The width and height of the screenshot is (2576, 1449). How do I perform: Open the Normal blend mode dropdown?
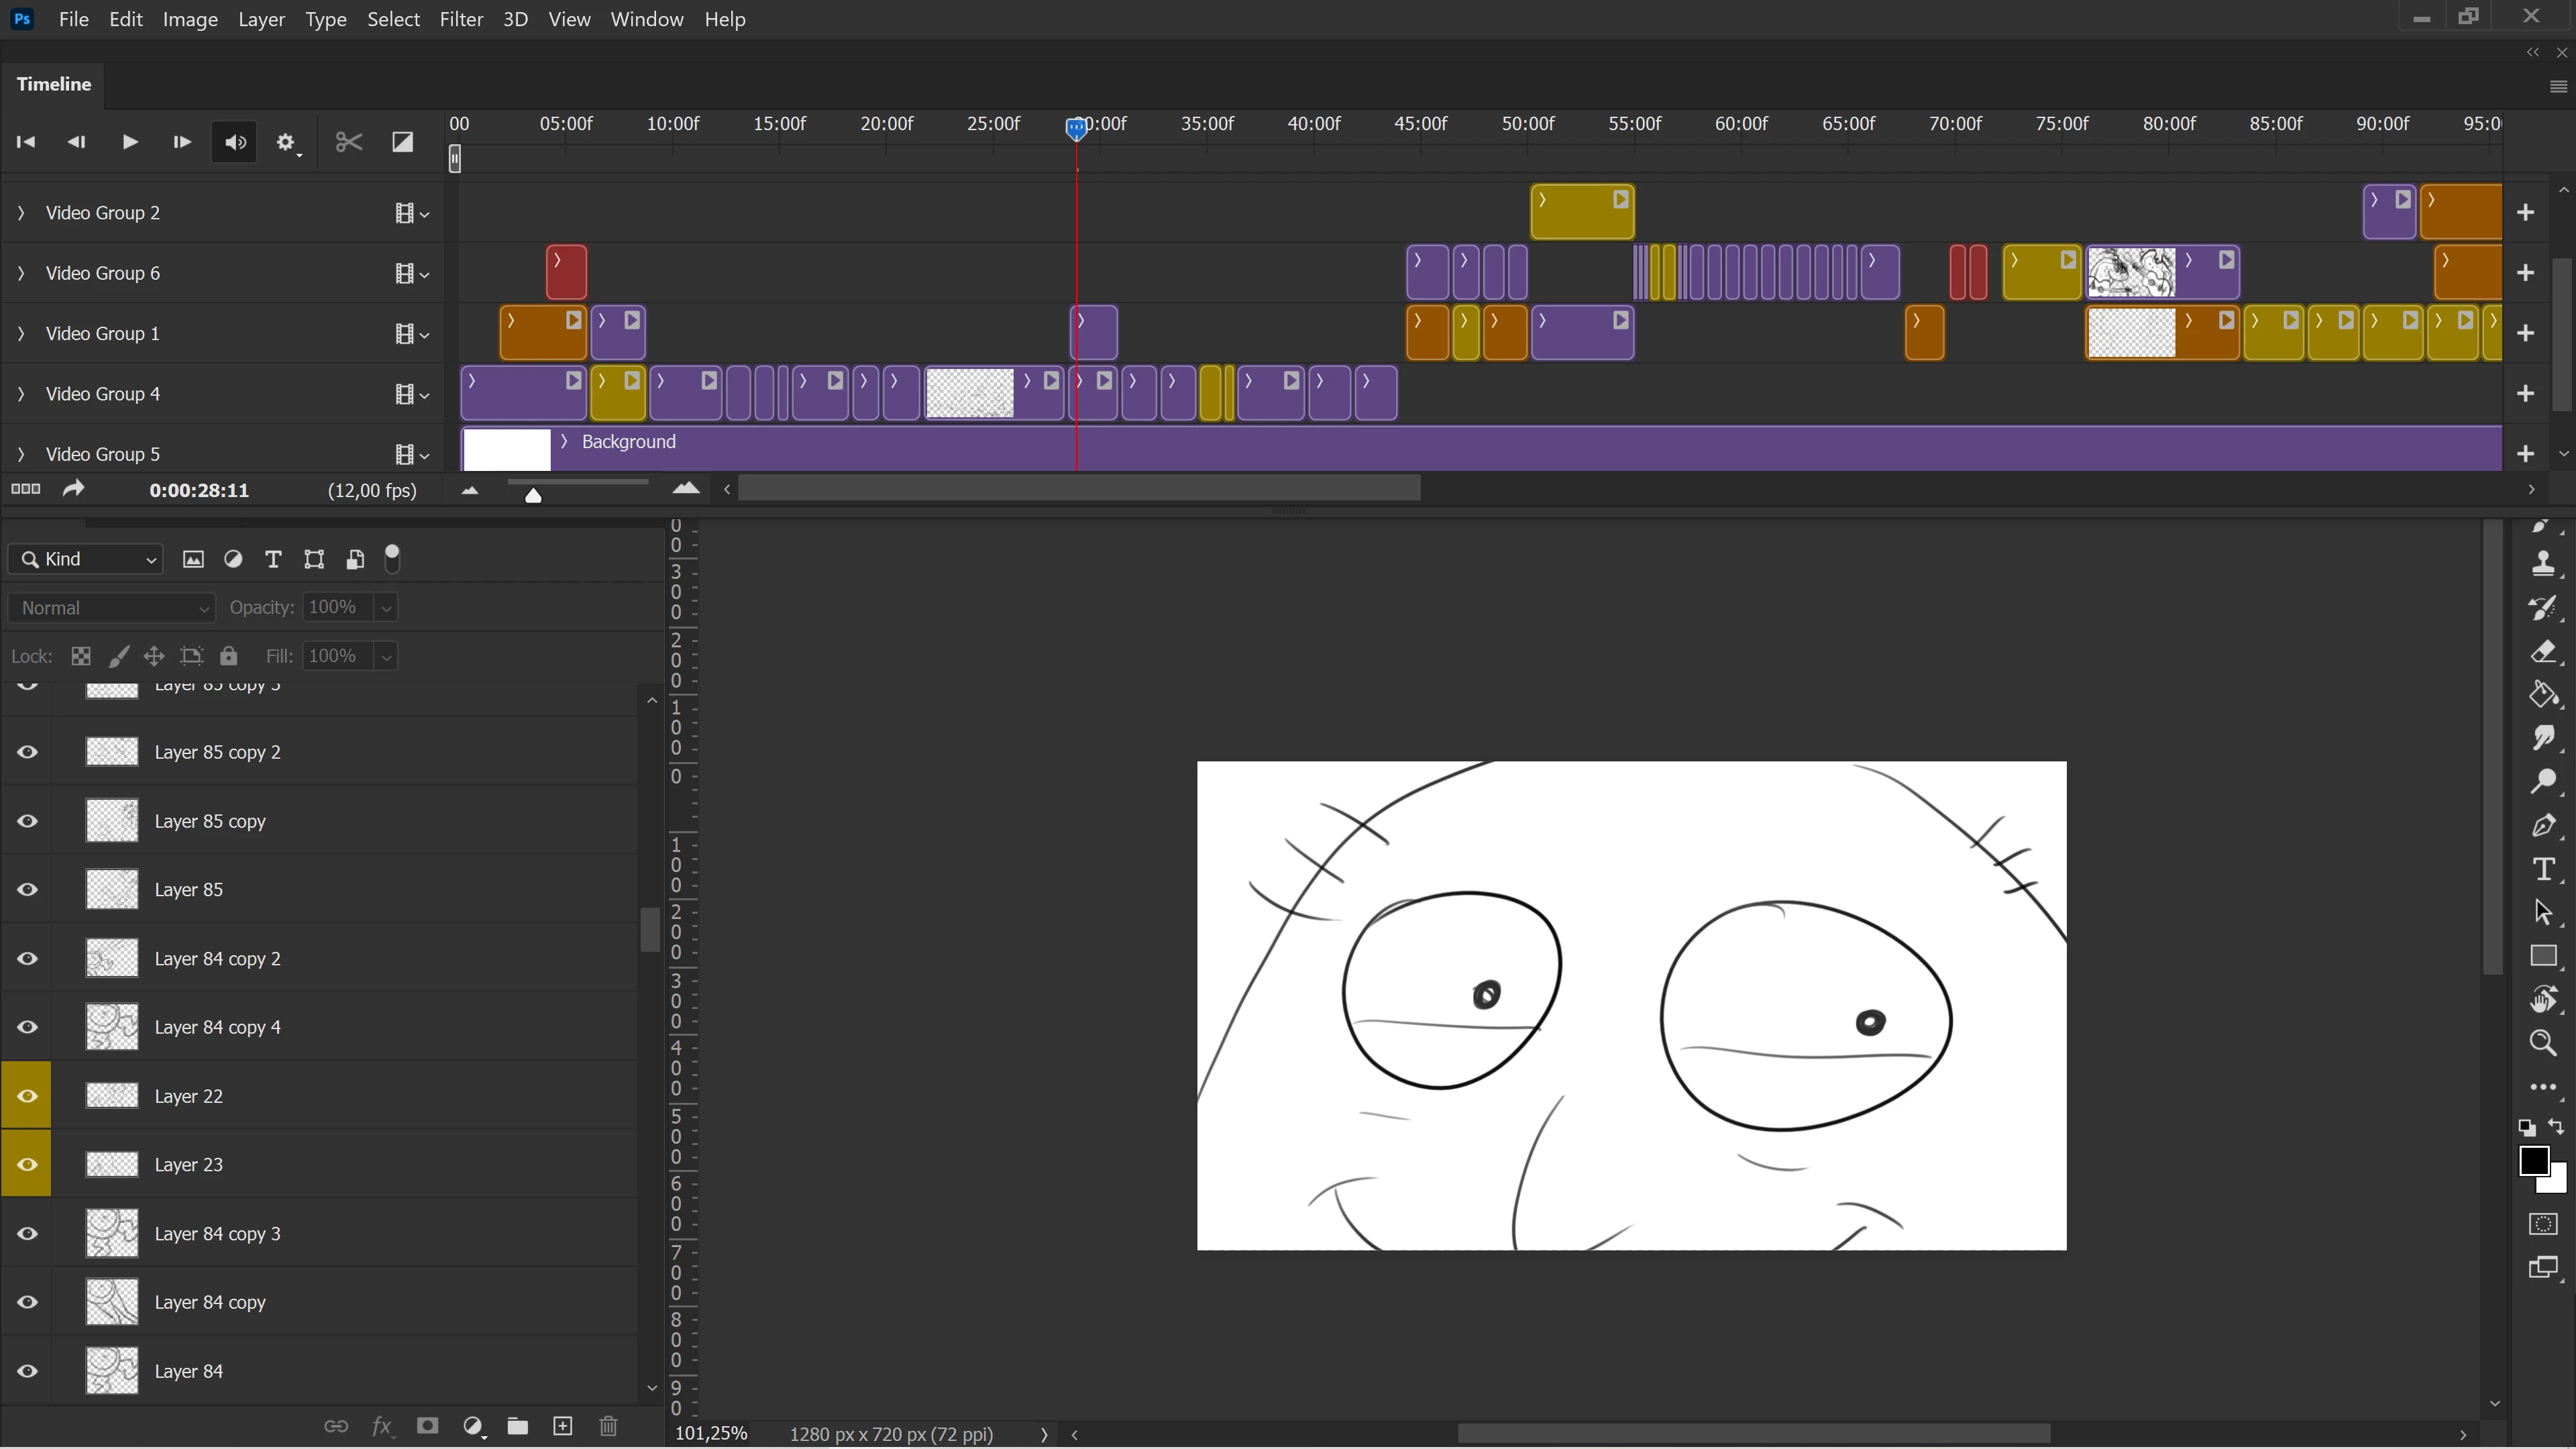click(112, 608)
